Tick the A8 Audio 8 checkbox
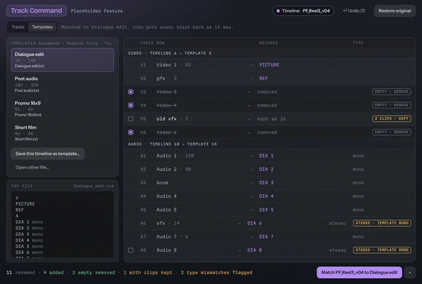Viewport: 422px width, 284px height. tap(131, 250)
